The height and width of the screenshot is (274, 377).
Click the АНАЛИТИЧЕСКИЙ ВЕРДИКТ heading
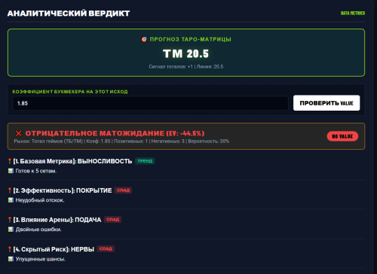[x=69, y=13]
